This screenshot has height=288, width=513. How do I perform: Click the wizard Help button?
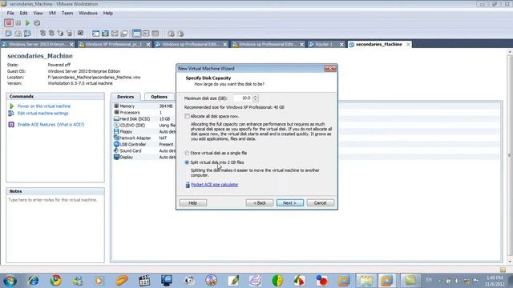(193, 202)
